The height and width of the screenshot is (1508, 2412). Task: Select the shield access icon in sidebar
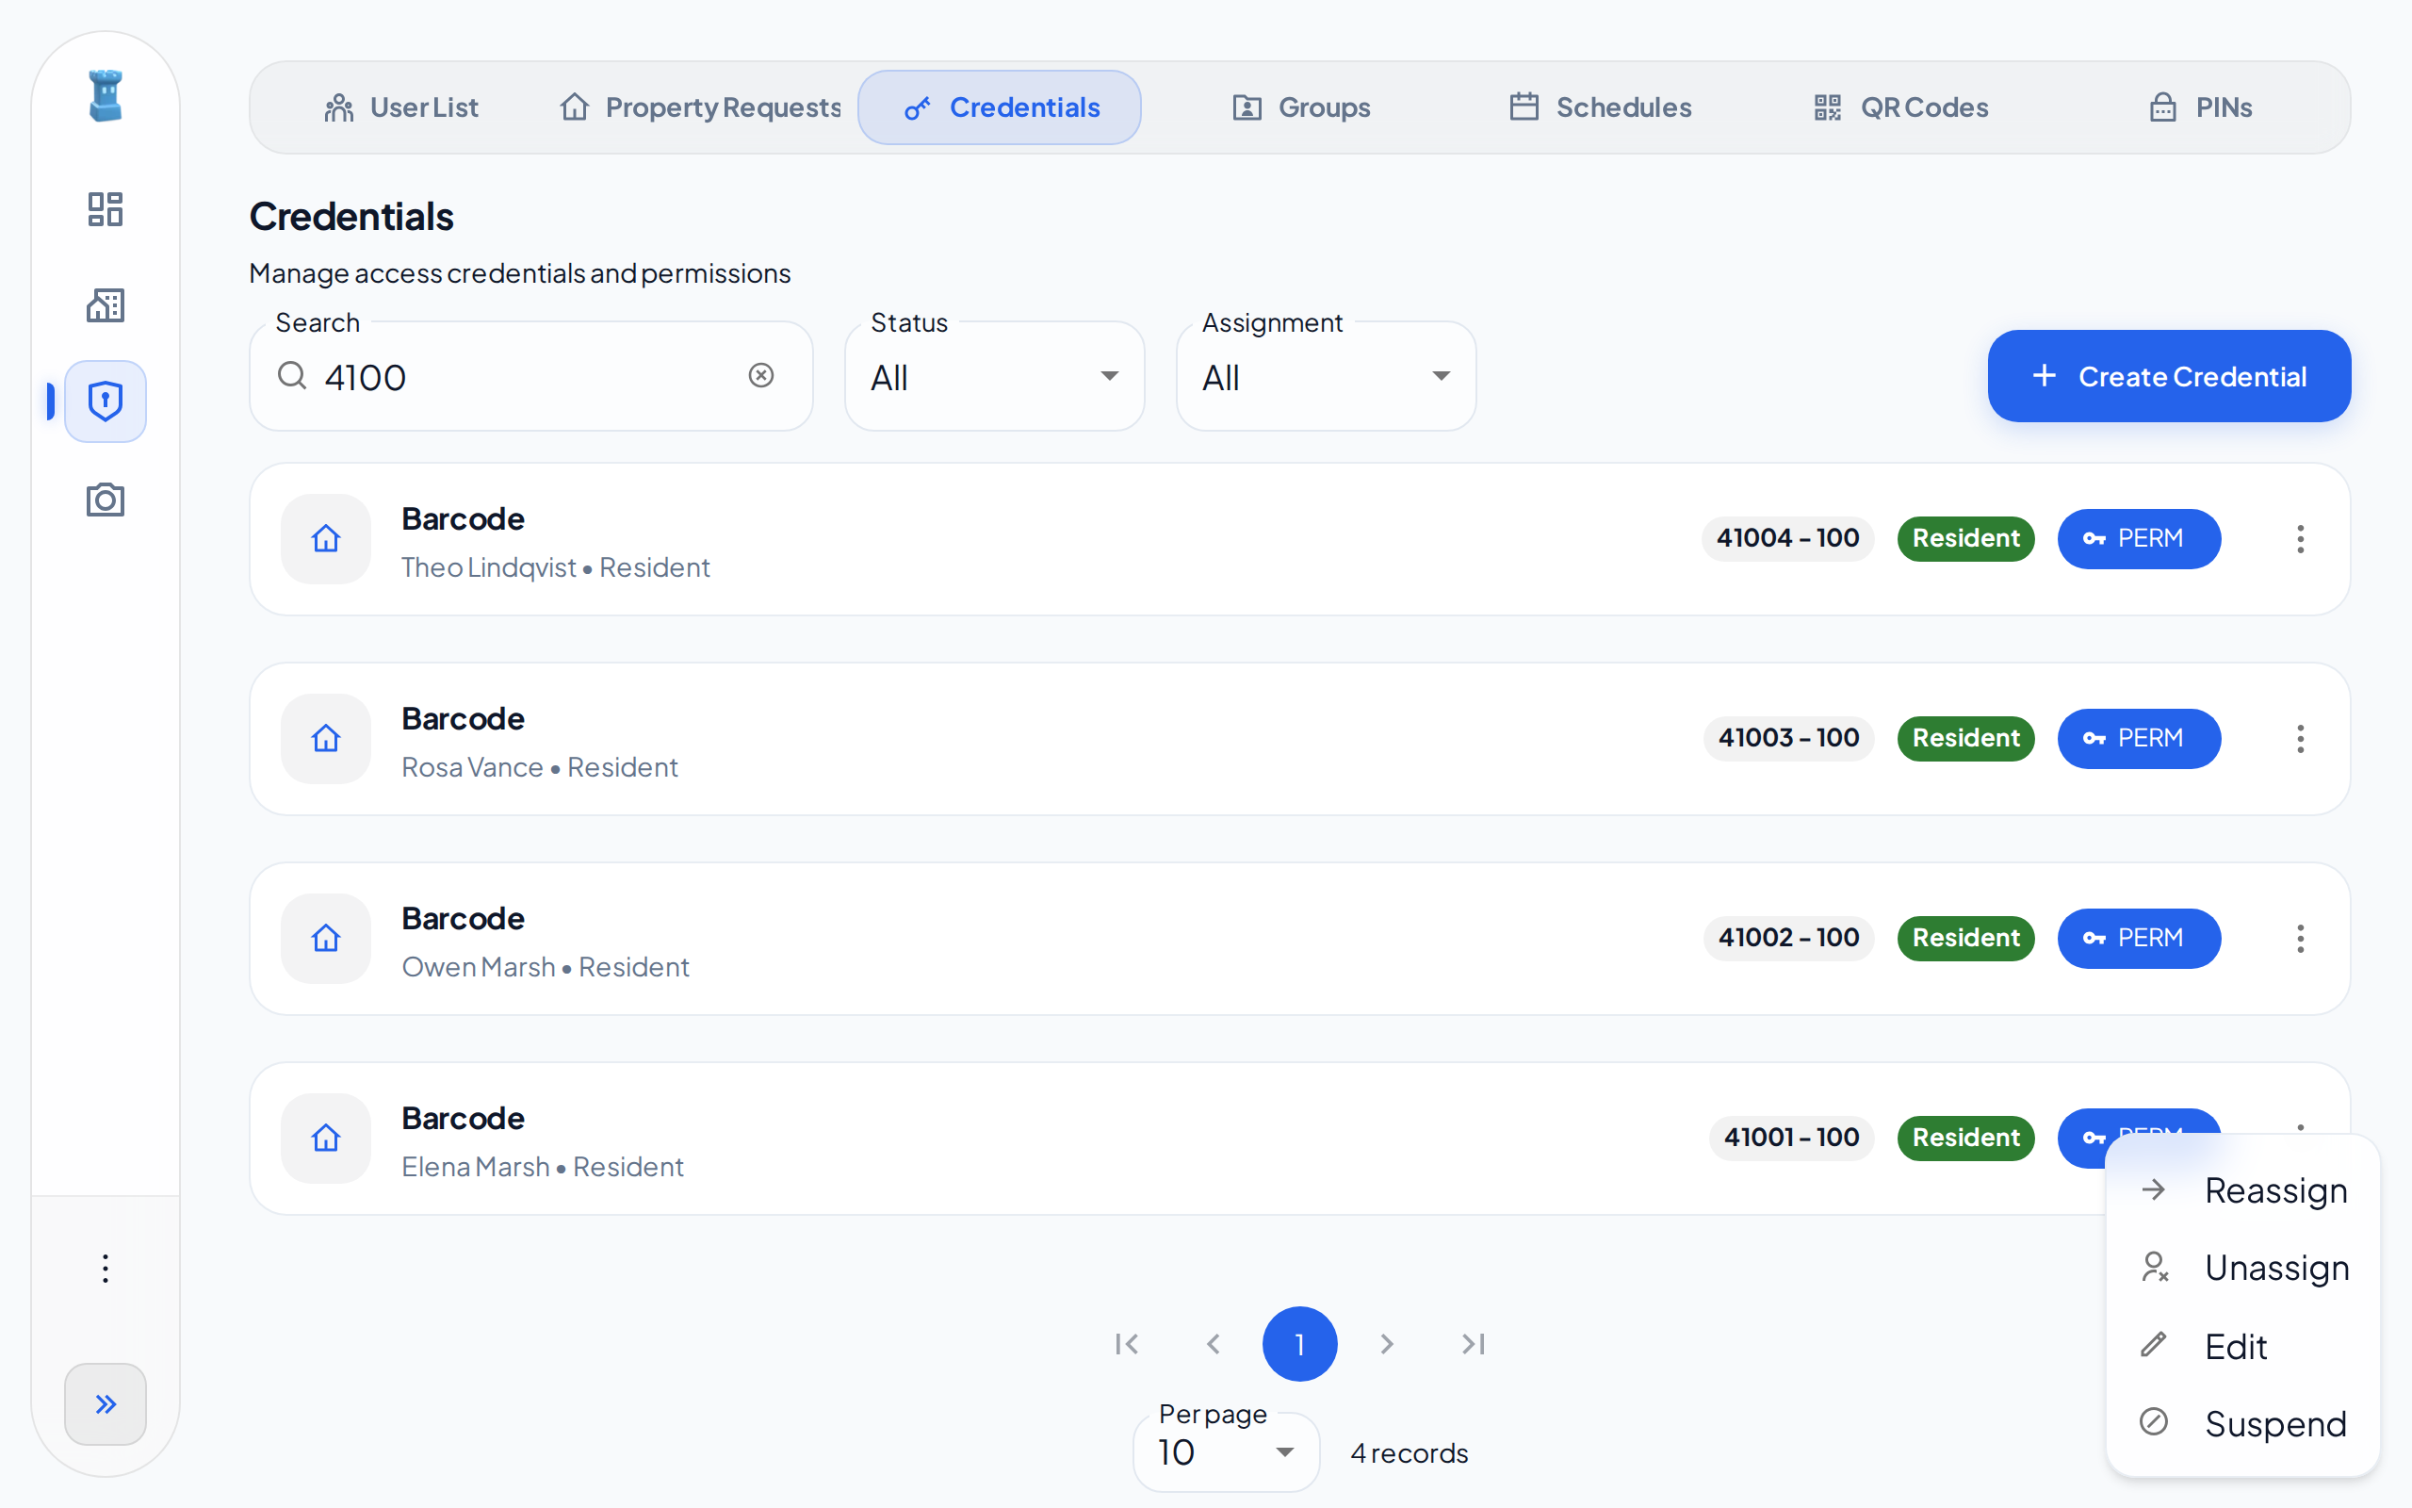click(106, 401)
